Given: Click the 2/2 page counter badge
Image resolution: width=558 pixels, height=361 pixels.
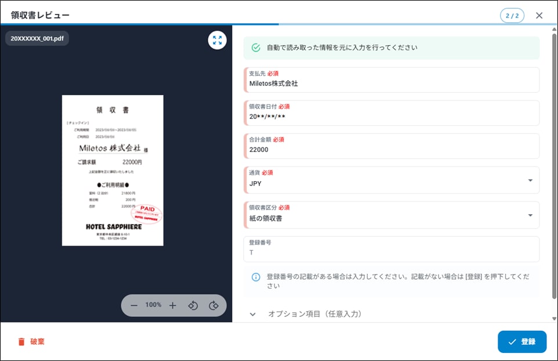Looking at the screenshot, I should coord(512,16).
